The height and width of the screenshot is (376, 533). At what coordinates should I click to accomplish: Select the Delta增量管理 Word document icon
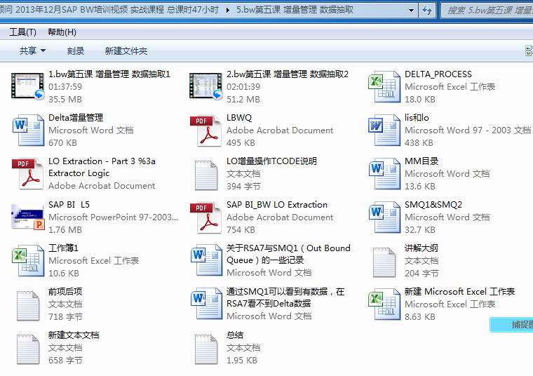pos(28,130)
